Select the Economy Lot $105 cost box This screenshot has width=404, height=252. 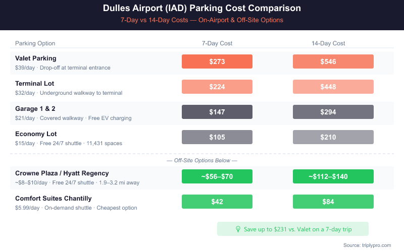click(217, 137)
